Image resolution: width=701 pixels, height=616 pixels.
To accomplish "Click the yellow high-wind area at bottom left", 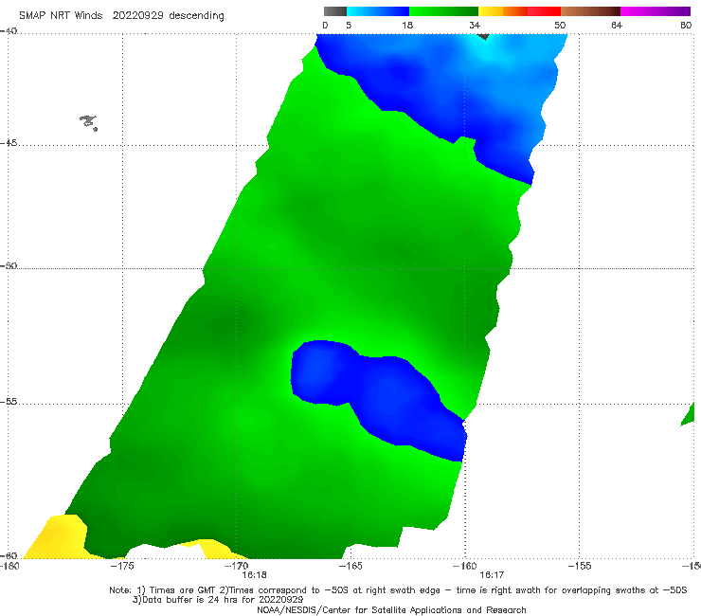I will (56, 536).
